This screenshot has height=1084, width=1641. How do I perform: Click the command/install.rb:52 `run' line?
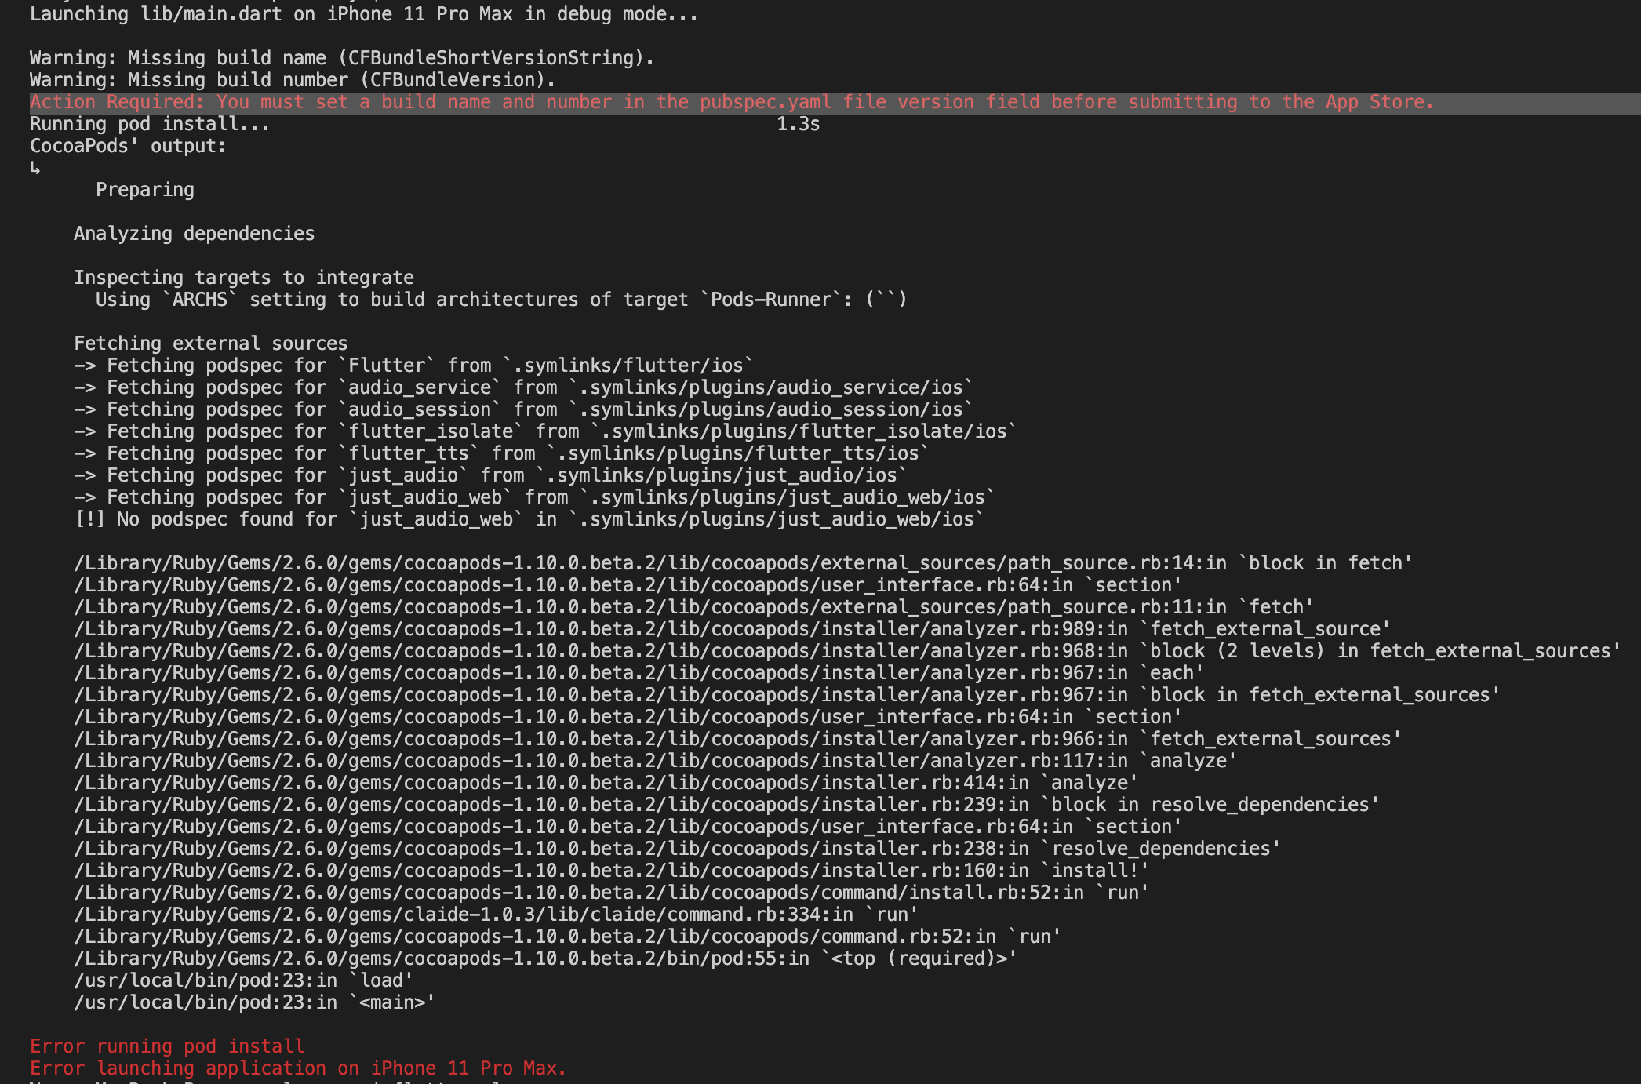pyautogui.click(x=611, y=893)
